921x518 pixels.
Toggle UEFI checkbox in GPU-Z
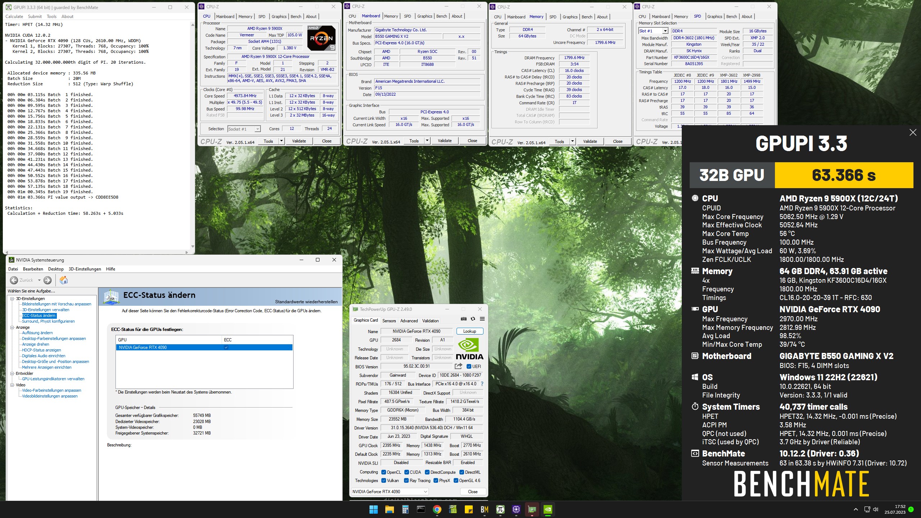coord(469,367)
